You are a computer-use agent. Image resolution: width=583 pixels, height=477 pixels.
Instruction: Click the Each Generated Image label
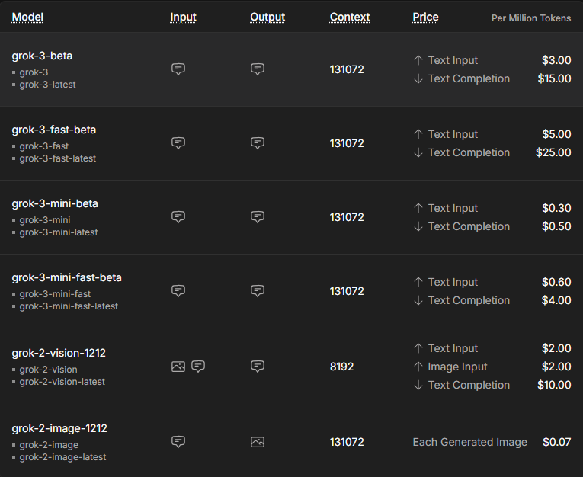click(x=470, y=442)
